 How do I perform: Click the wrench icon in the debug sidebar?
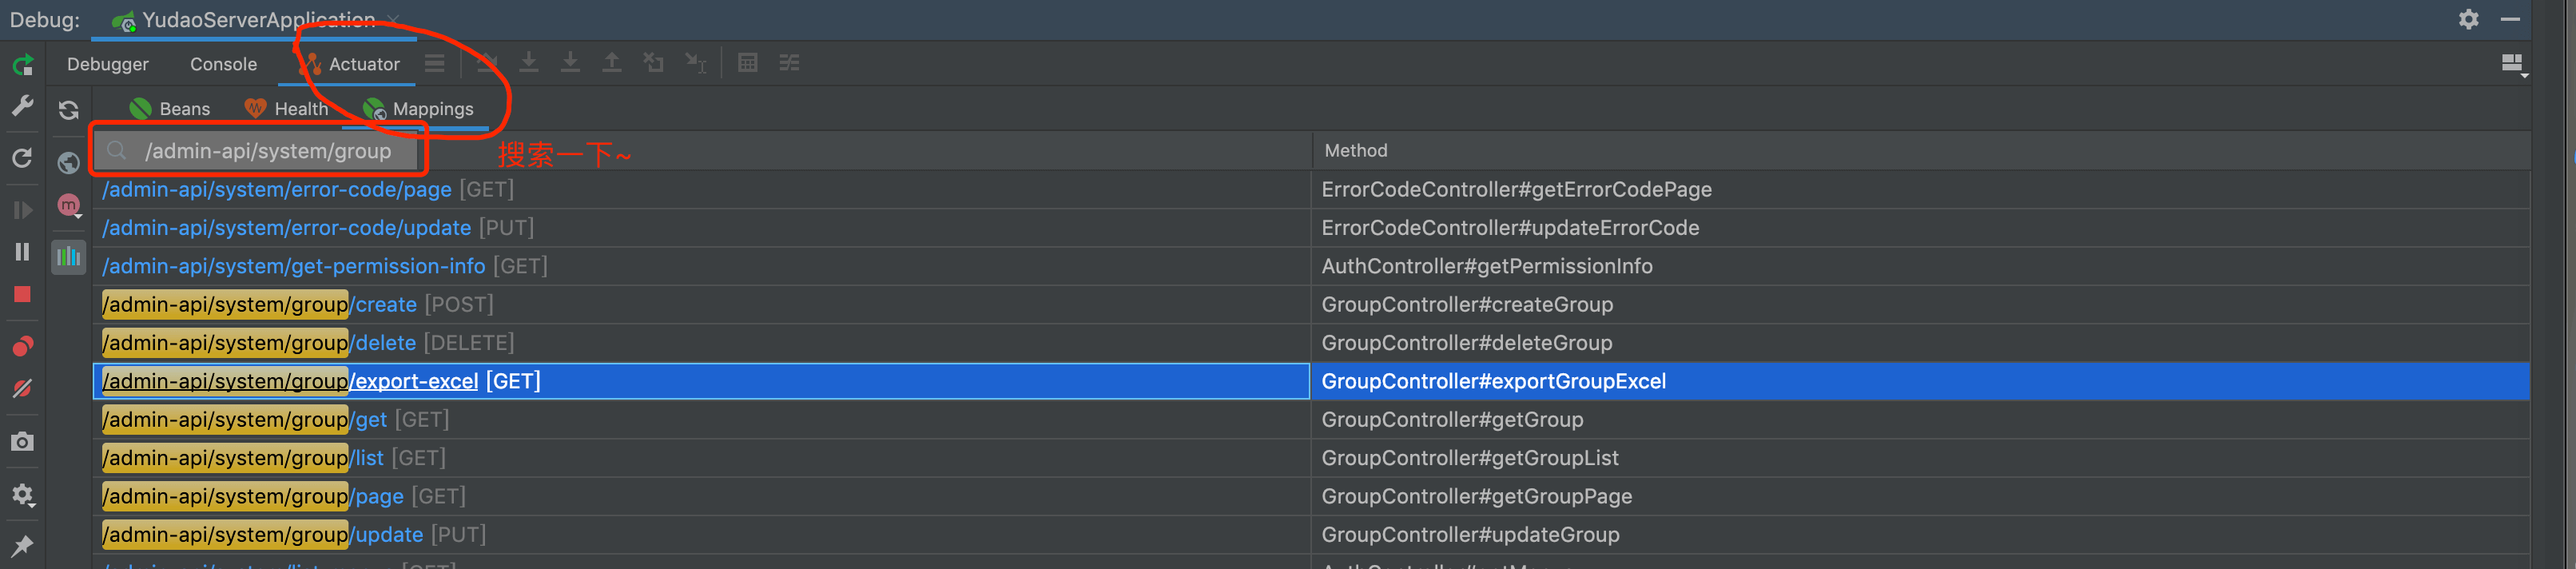[x=22, y=106]
